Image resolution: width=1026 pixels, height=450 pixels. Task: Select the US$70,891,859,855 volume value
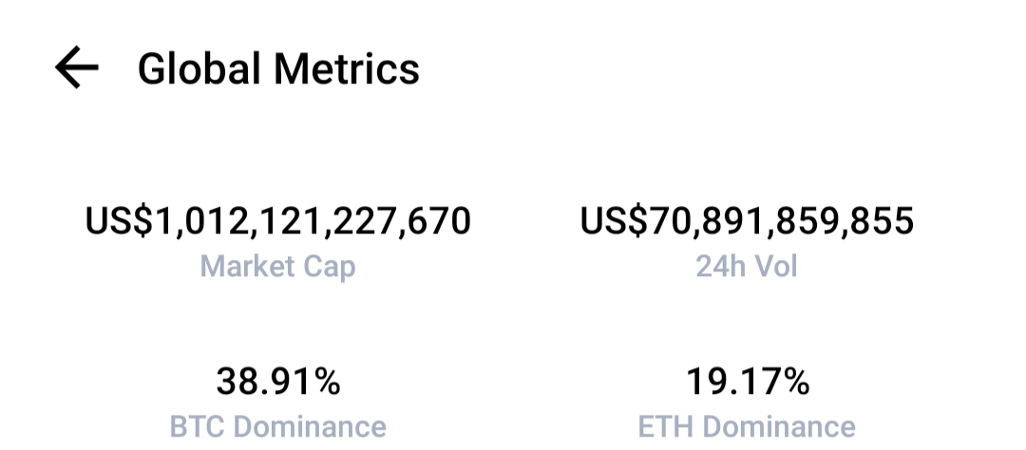[748, 221]
